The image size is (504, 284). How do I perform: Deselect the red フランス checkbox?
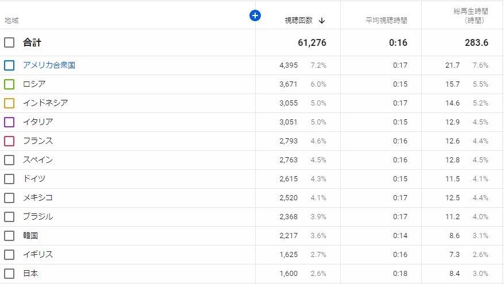[x=9, y=141]
